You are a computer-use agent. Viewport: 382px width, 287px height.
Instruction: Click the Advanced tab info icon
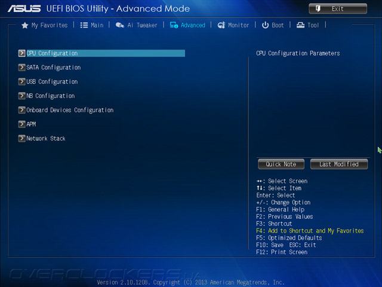(x=174, y=25)
